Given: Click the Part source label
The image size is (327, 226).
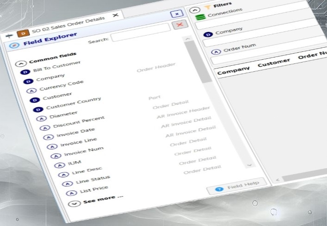Looking at the screenshot, I should coord(154,97).
